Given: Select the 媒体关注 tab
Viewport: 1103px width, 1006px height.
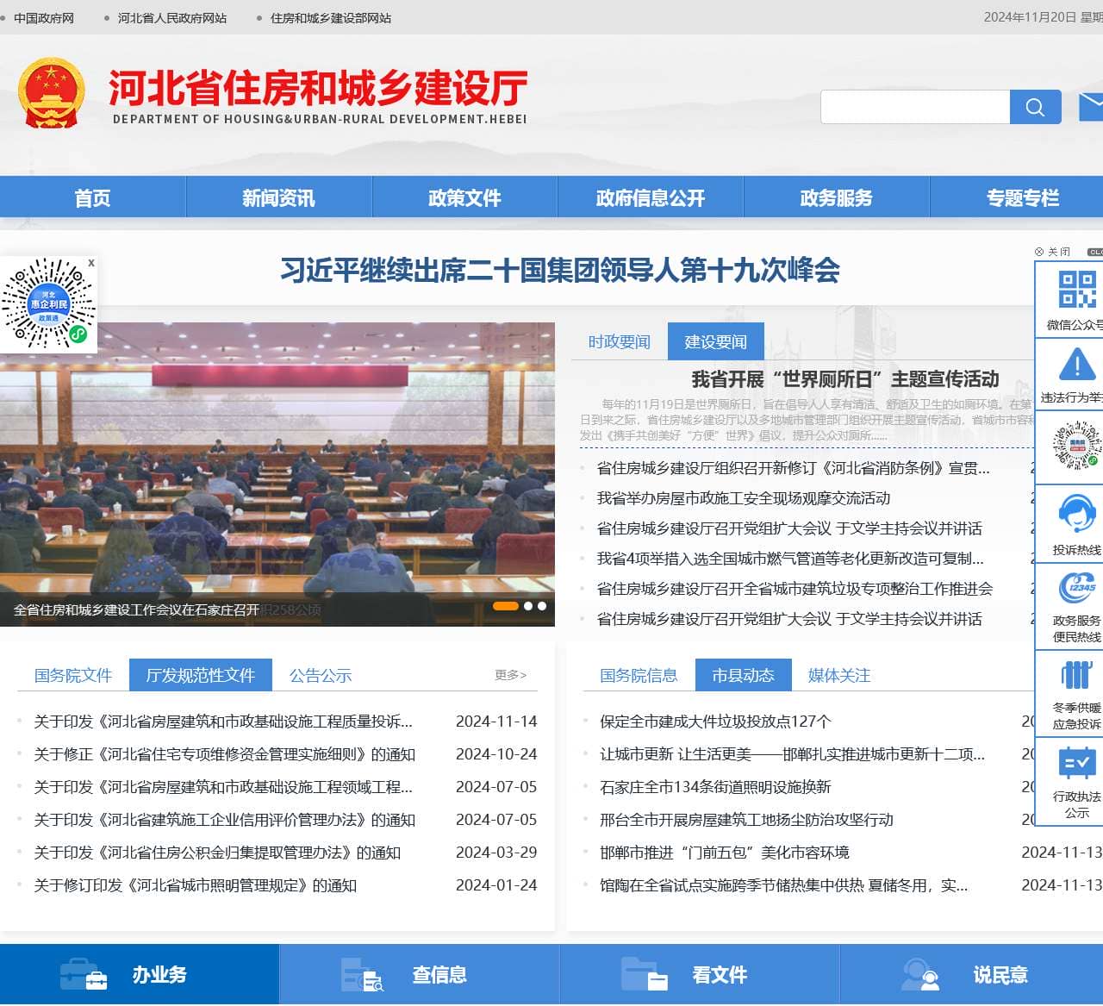Looking at the screenshot, I should pos(839,676).
